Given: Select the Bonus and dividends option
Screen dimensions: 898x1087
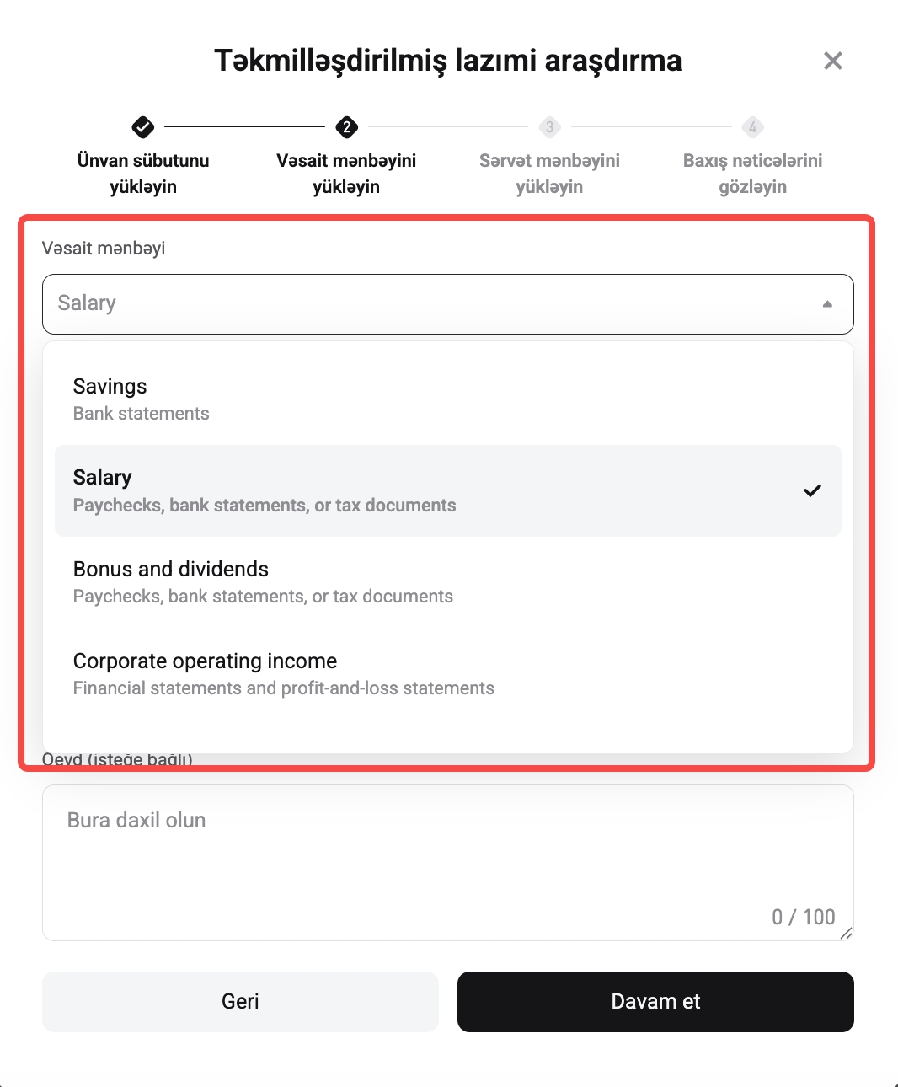Looking at the screenshot, I should pyautogui.click(x=447, y=581).
